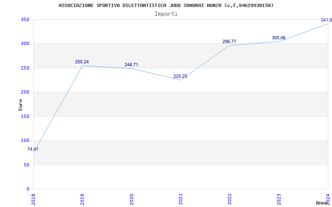Click the 2020 year tick label
This screenshot has width=332, height=207.
pos(132,199)
